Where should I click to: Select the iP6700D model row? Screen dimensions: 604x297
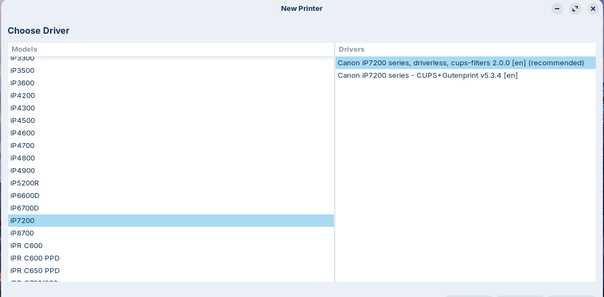point(25,208)
